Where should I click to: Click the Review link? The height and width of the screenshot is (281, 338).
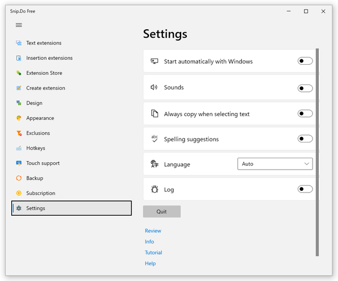(x=153, y=231)
